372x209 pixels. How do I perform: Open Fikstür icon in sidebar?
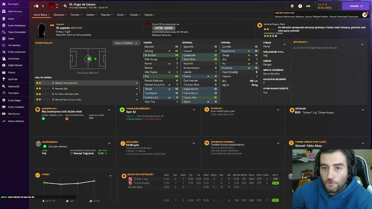tap(4, 73)
